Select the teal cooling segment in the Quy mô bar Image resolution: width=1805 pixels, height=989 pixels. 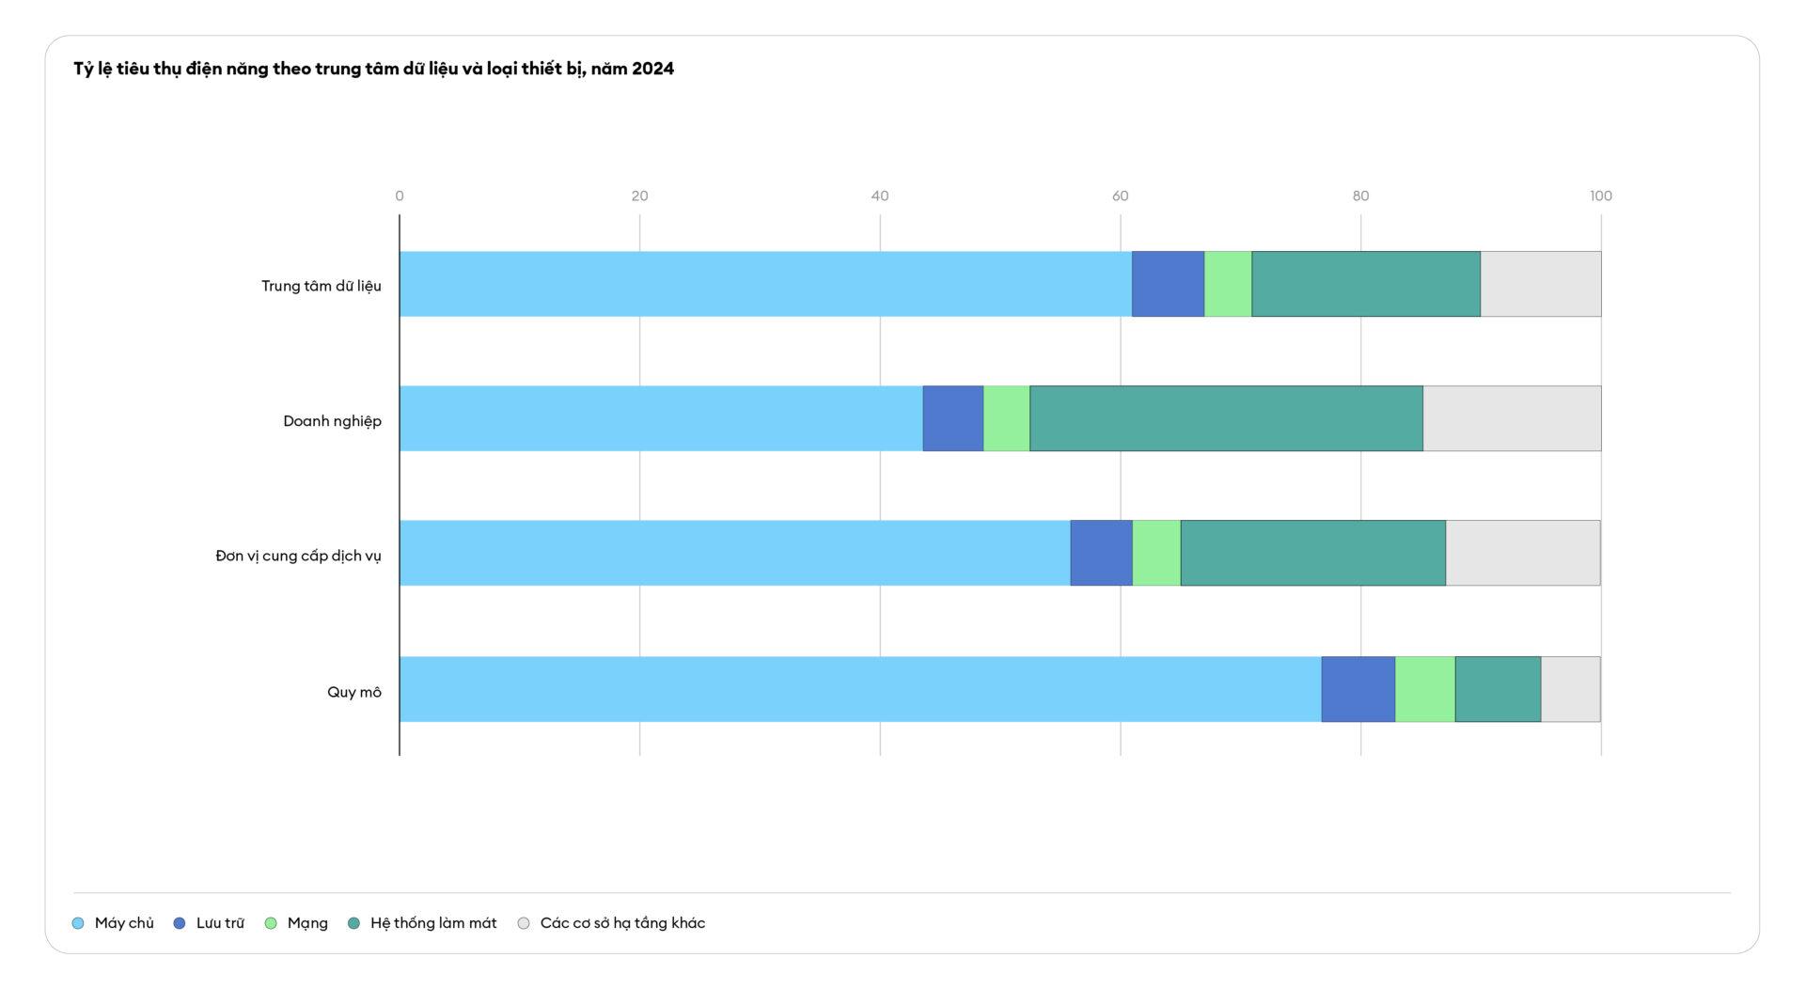pyautogui.click(x=1498, y=689)
